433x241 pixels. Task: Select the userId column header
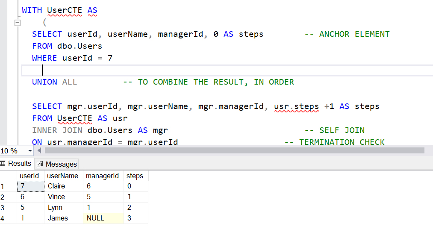tap(29, 176)
